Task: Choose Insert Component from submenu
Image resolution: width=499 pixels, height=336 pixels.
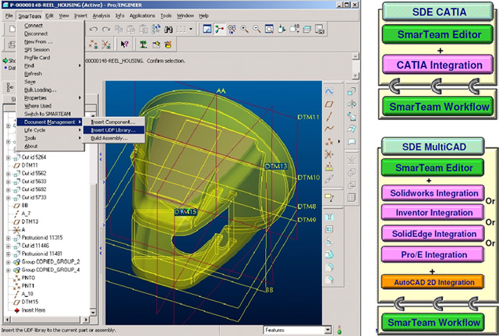Action: tap(114, 122)
